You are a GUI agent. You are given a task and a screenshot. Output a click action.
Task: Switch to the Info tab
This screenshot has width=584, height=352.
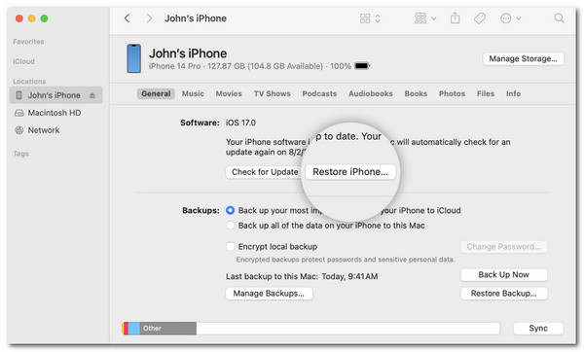coord(513,93)
